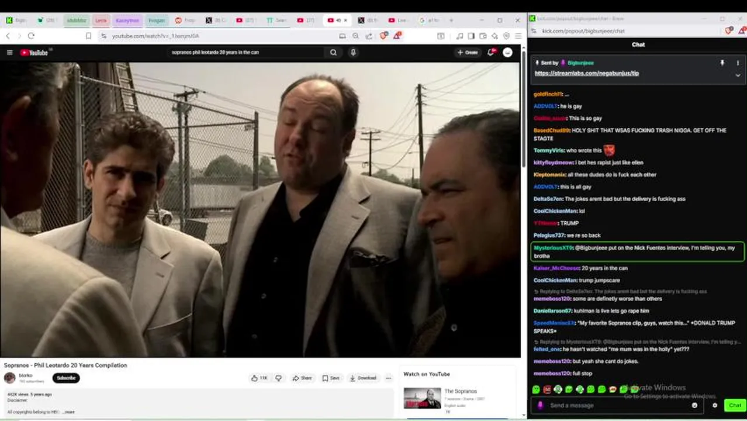Open YouTube Create button
Screen dimensions: 747x421
[468, 52]
